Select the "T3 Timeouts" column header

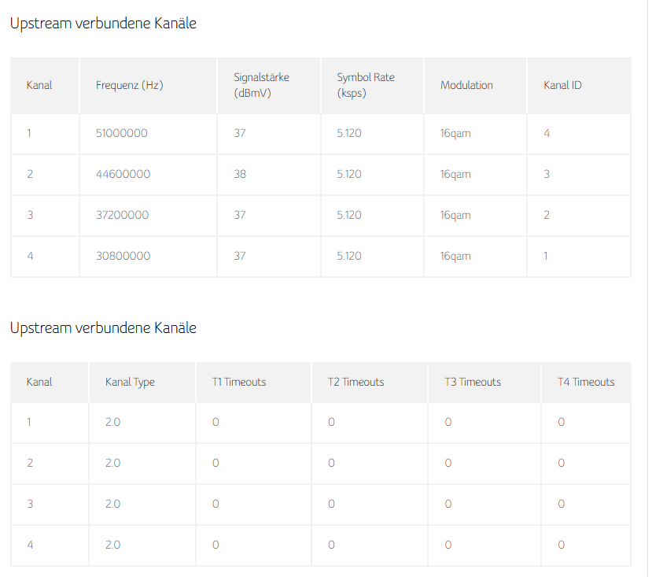pyautogui.click(x=473, y=382)
